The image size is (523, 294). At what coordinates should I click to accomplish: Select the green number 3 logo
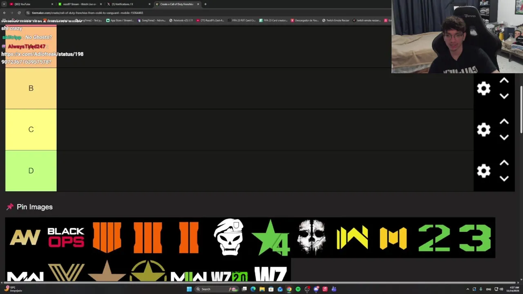(x=475, y=238)
